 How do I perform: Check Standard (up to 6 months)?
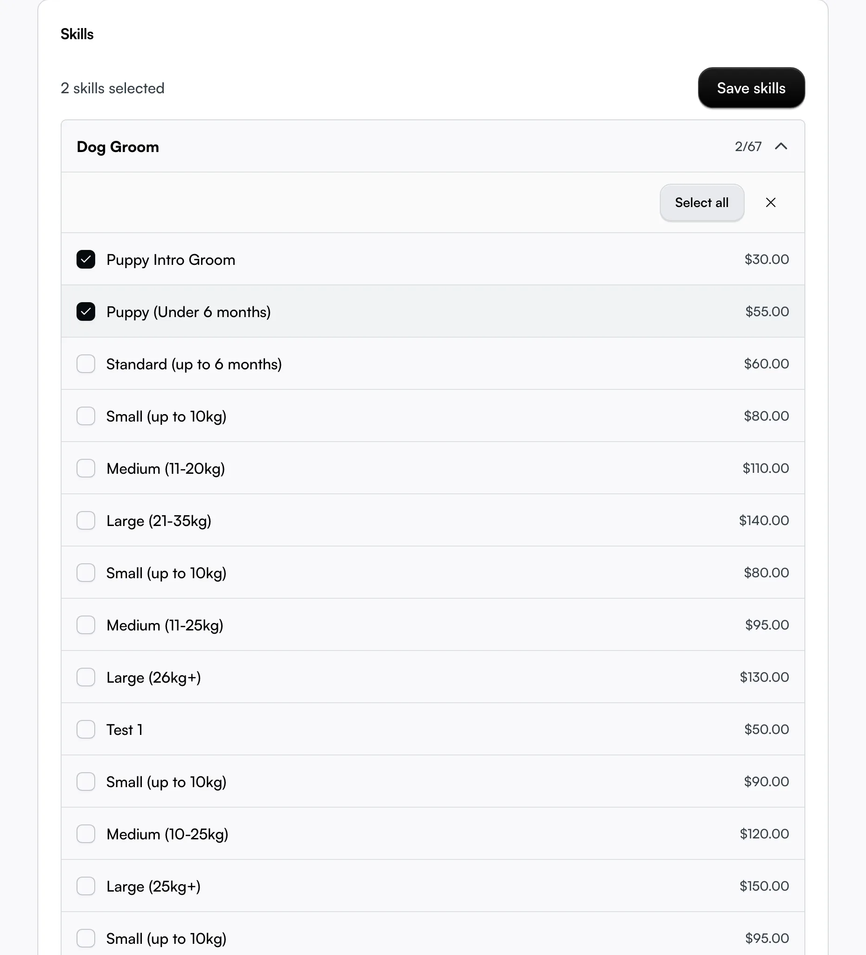pos(86,364)
